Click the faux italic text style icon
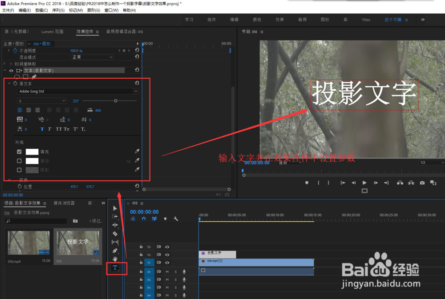This screenshot has width=445, height=299. pos(49,129)
